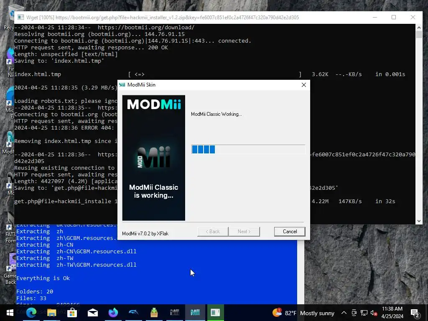Click the Cancel button in ModMii Skin
428x321 pixels.
[290, 232]
